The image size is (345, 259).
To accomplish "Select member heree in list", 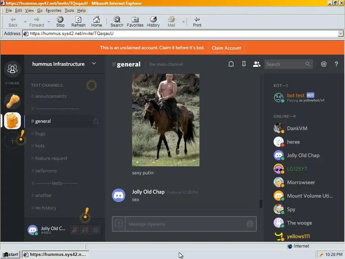I will pos(304,142).
